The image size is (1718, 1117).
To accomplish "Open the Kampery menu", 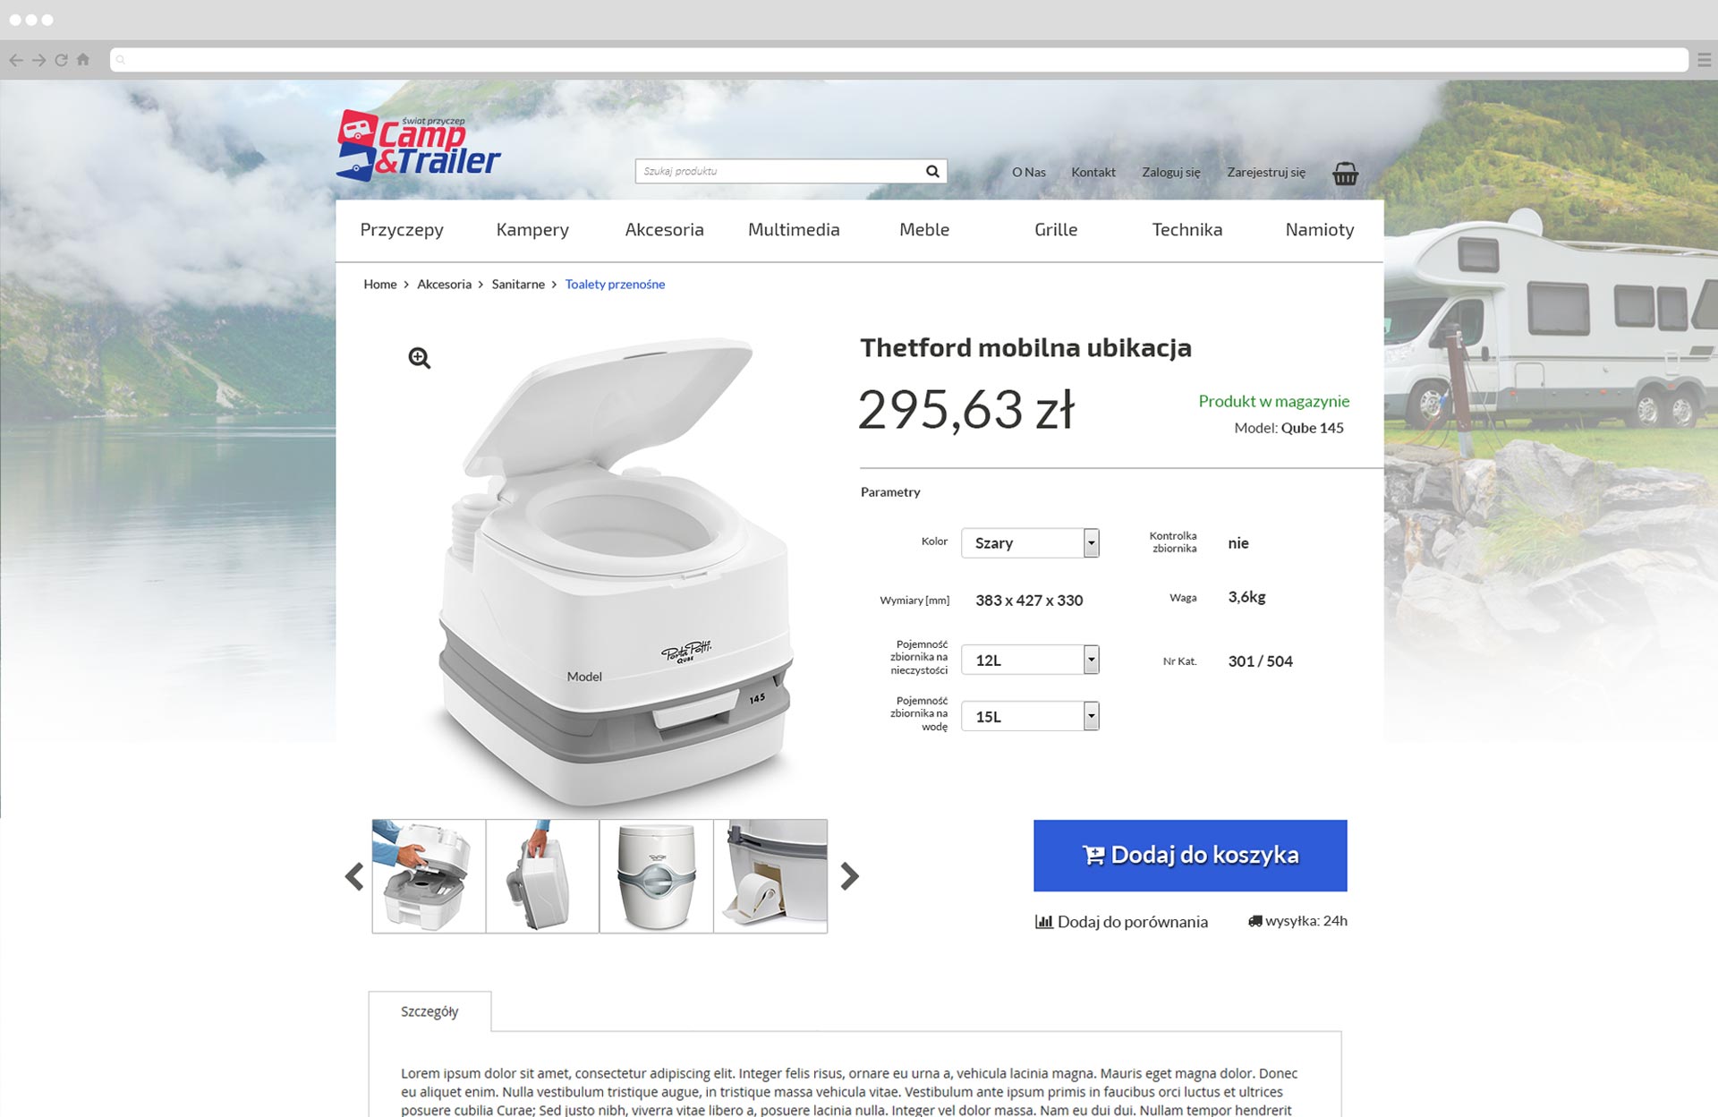I will [532, 230].
